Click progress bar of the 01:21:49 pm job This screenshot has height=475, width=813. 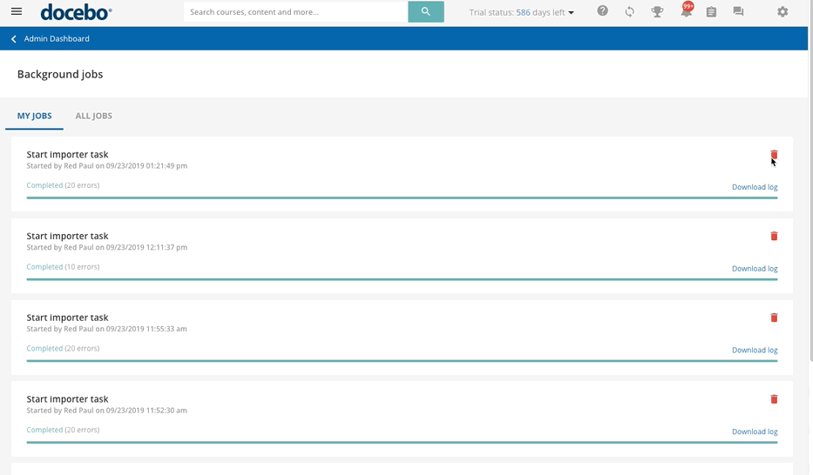click(x=402, y=197)
